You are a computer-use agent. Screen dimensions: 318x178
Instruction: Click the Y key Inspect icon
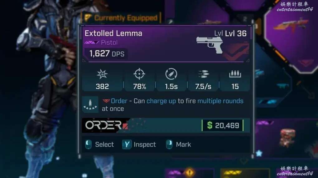pyautogui.click(x=127, y=144)
